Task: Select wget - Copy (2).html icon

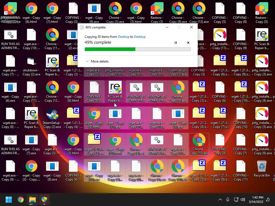Action: click(73, 144)
